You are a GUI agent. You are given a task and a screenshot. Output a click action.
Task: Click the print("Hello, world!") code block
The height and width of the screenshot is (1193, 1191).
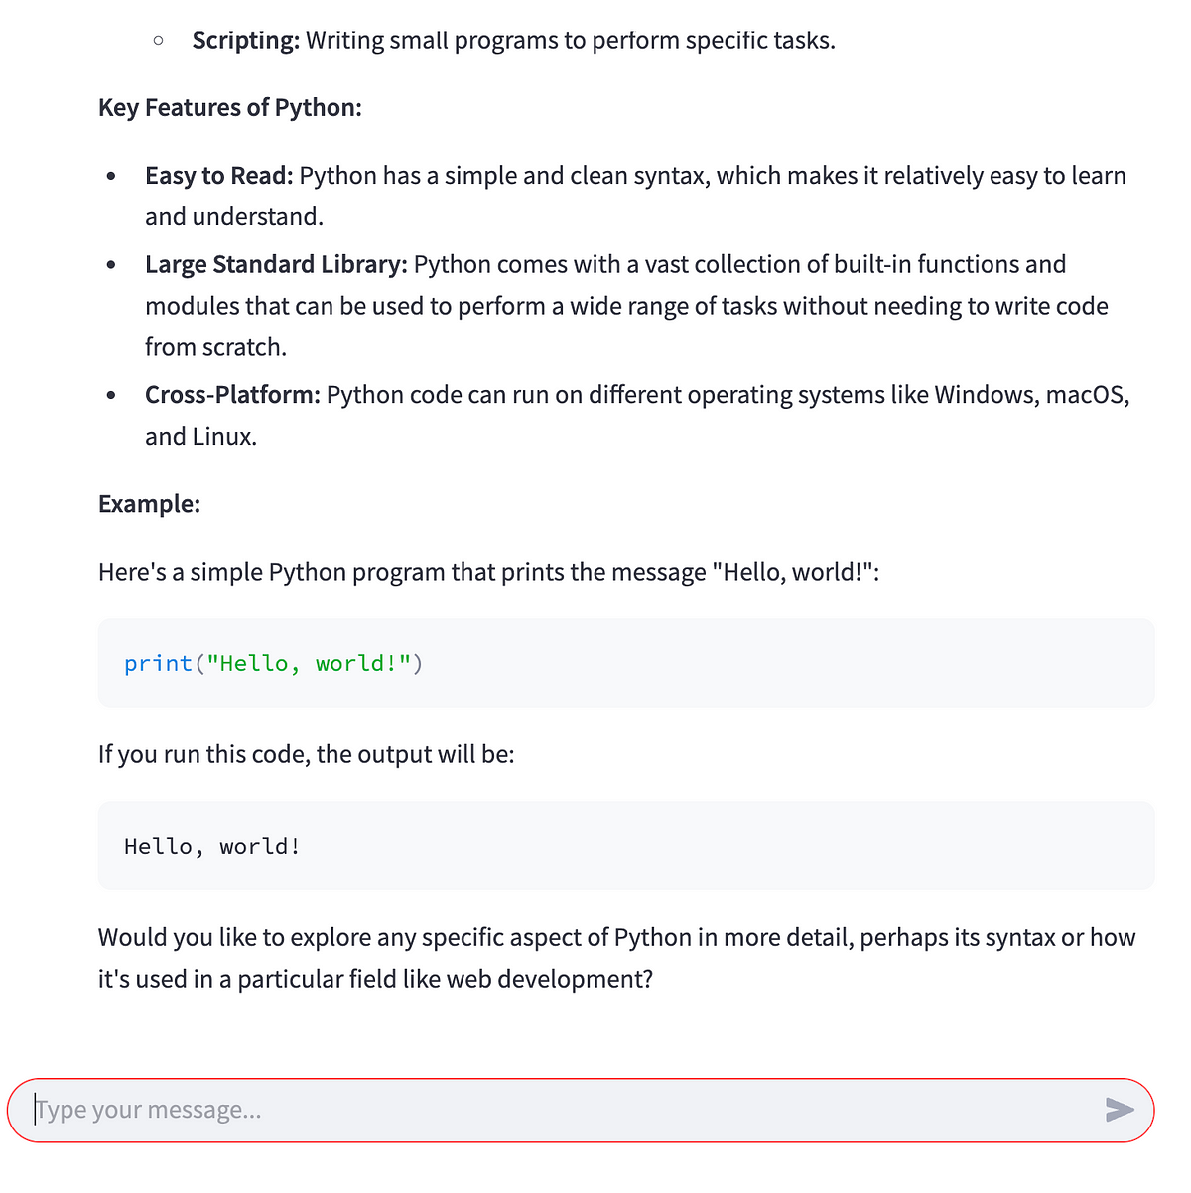(625, 663)
